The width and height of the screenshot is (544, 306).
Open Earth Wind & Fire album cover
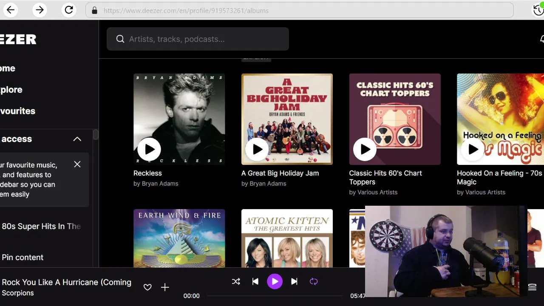[179, 238]
